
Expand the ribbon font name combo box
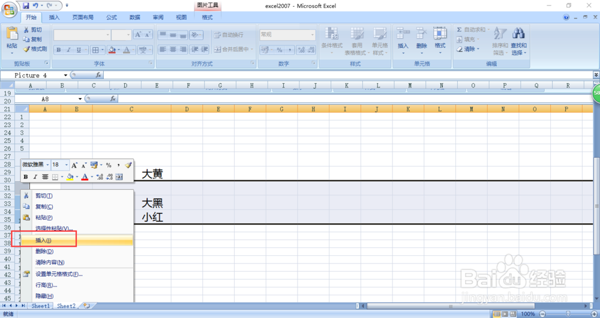pos(107,35)
